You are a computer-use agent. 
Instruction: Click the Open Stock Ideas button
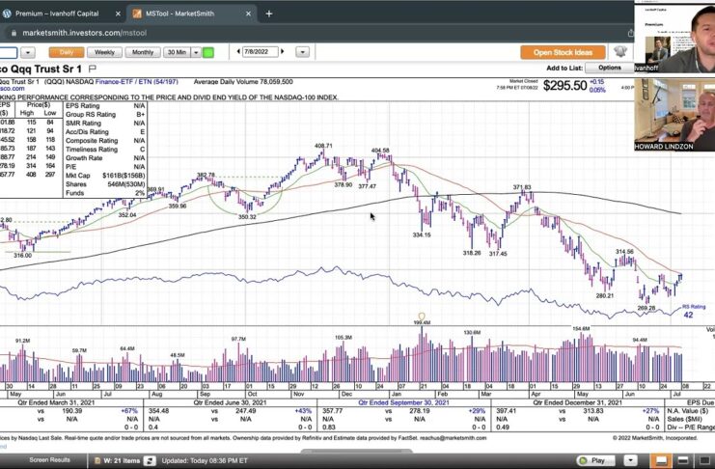563,52
